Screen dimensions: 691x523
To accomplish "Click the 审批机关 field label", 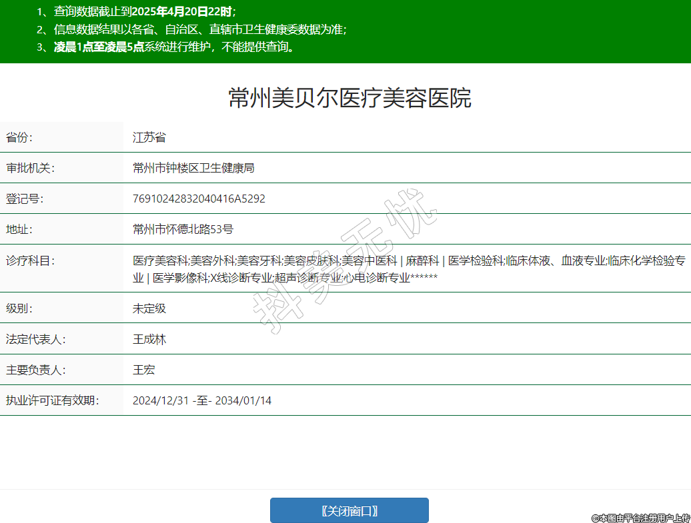I will (30, 169).
